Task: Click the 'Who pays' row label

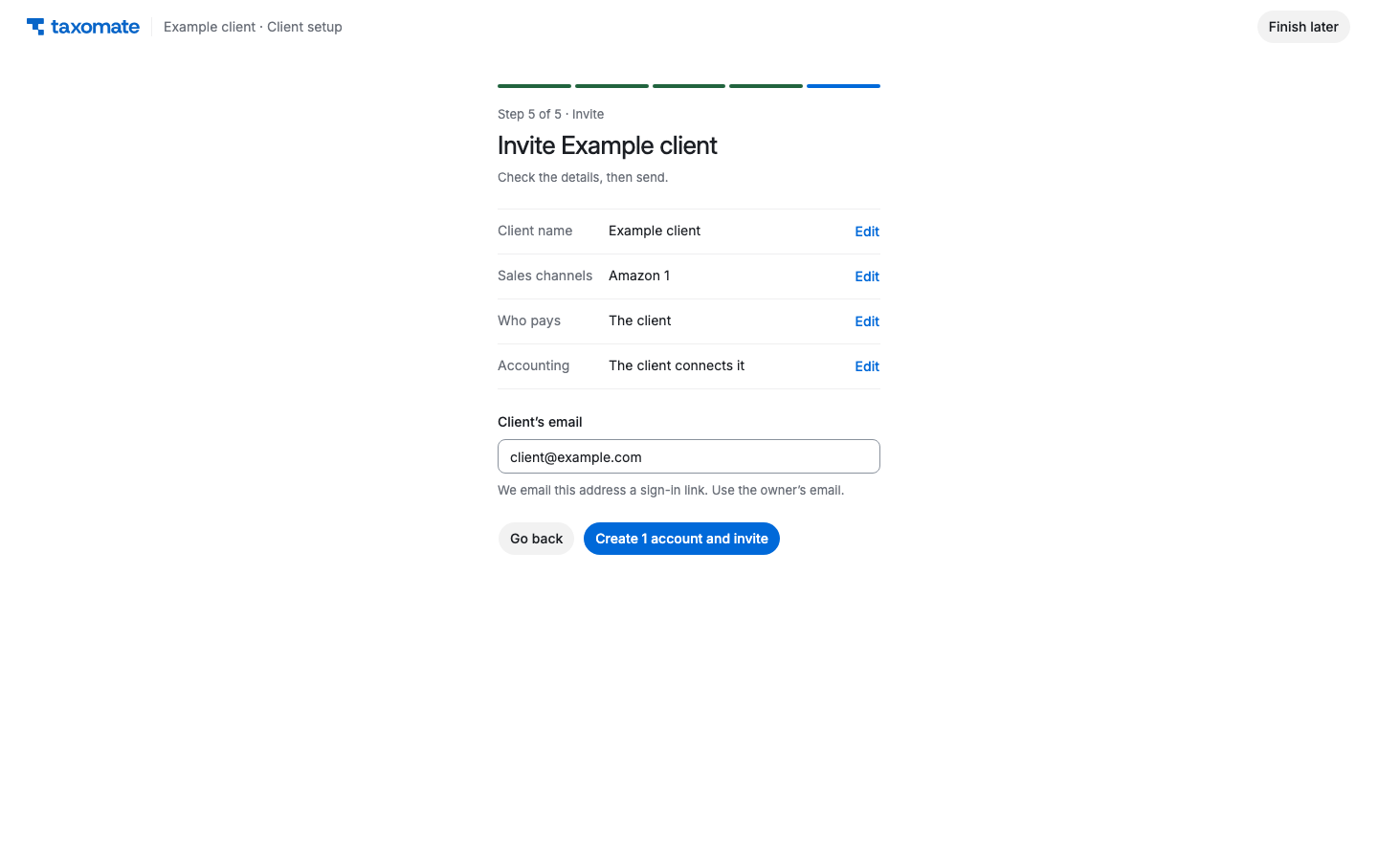Action: coord(529,320)
